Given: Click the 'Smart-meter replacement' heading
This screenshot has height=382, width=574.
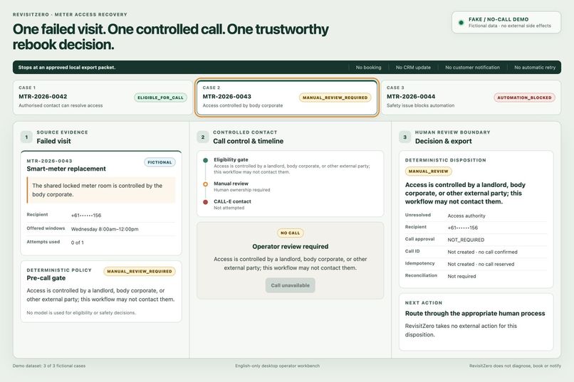Looking at the screenshot, I should (x=66, y=169).
